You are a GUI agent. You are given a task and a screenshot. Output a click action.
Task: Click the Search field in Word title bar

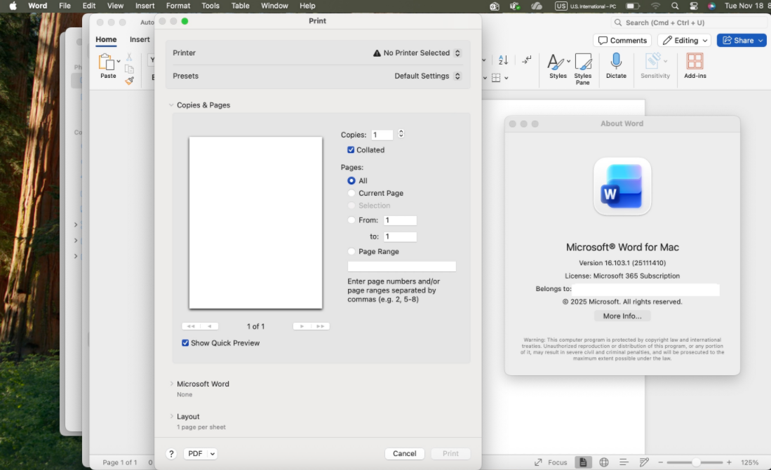(x=688, y=22)
